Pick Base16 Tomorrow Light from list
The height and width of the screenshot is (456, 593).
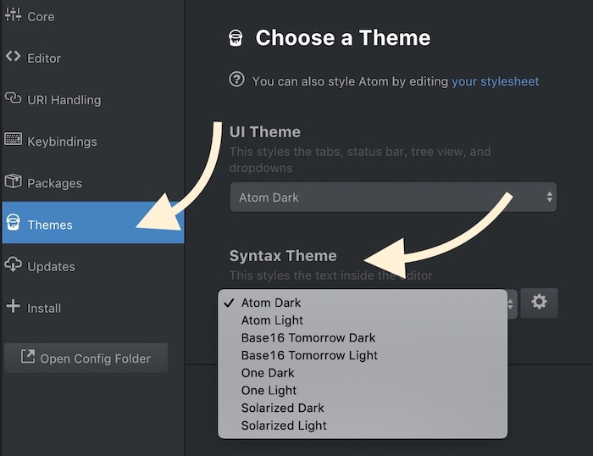[x=309, y=355]
